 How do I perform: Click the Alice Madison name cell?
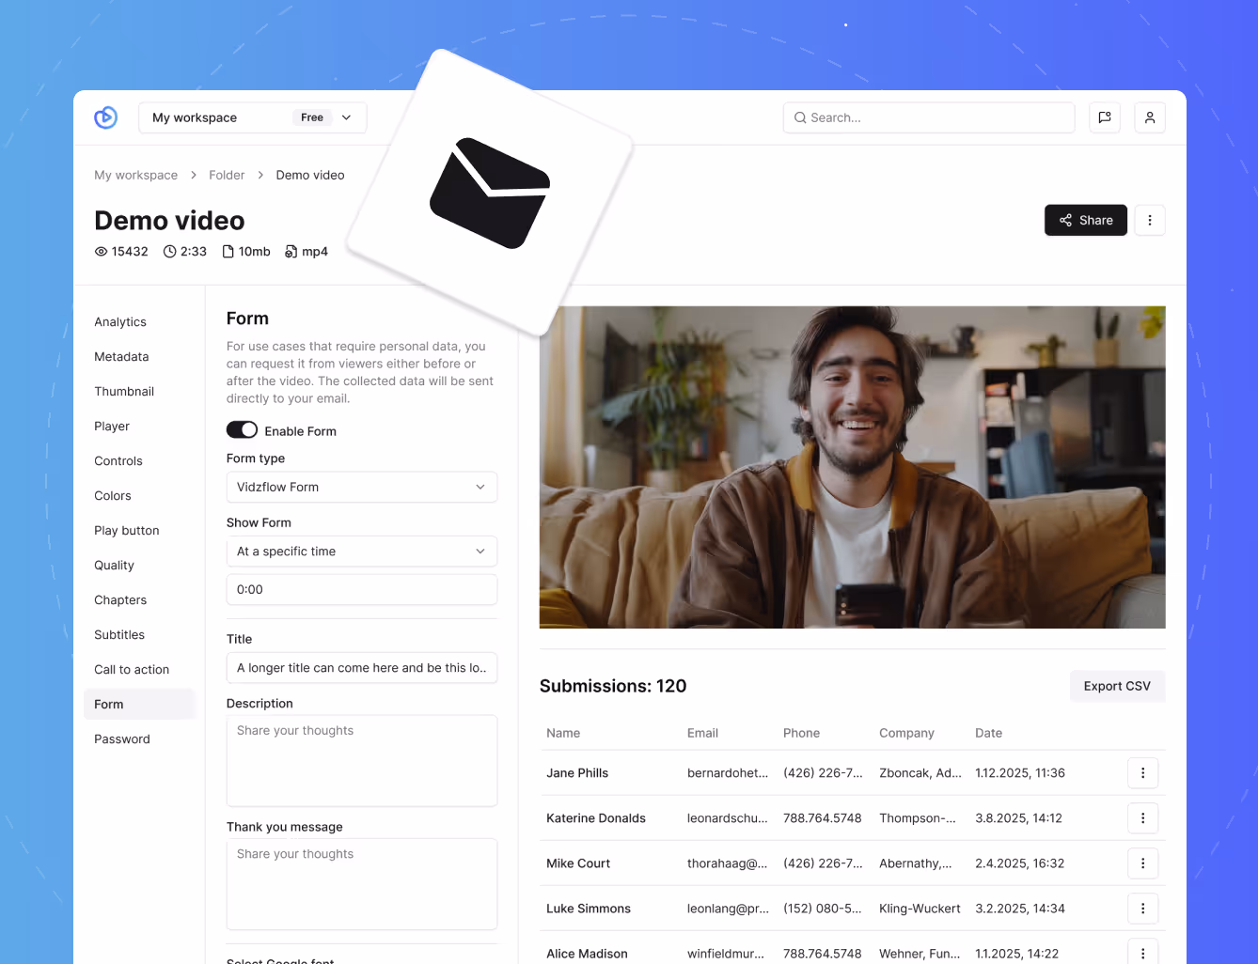[587, 953]
